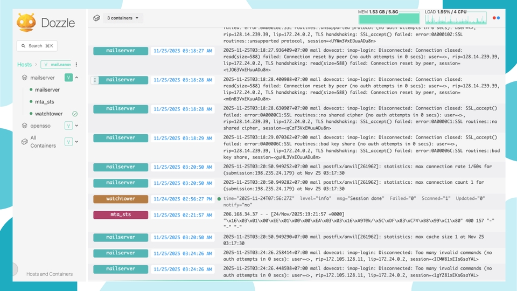Click the watchtower 'Session done' log message
The image size is (517, 291).
click(x=354, y=202)
